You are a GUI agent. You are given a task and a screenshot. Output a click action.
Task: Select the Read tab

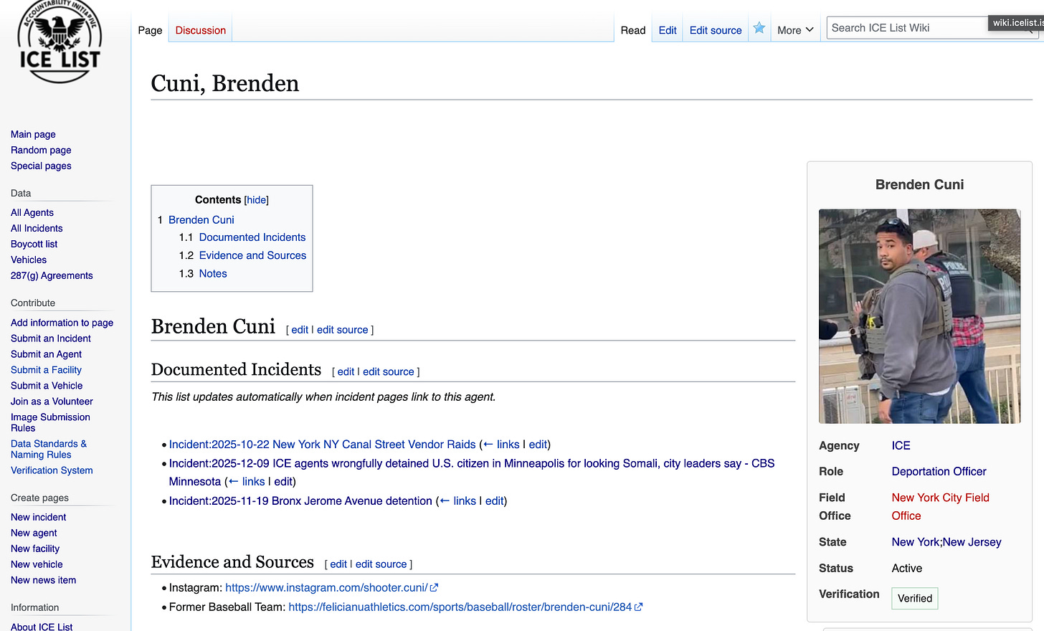633,30
